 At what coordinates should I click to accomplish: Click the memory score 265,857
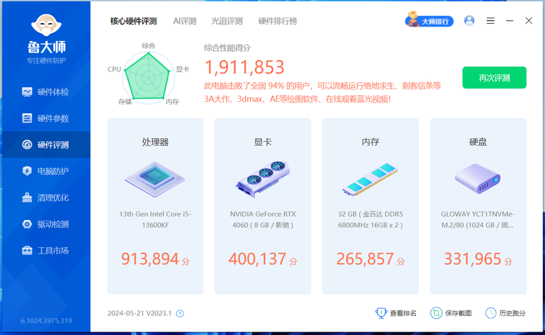coord(365,259)
